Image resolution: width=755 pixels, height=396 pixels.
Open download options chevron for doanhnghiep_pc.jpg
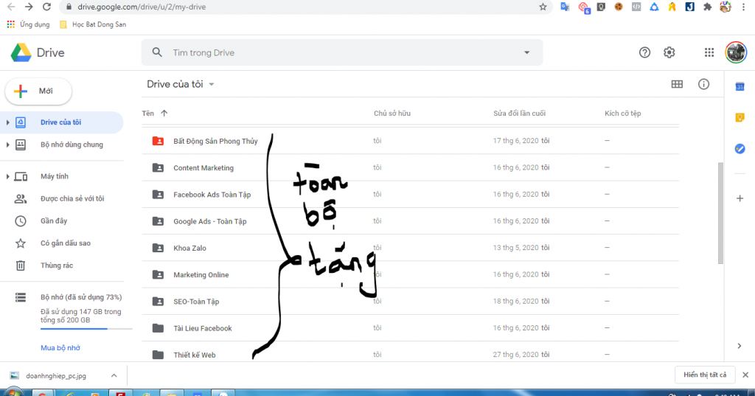[114, 375]
